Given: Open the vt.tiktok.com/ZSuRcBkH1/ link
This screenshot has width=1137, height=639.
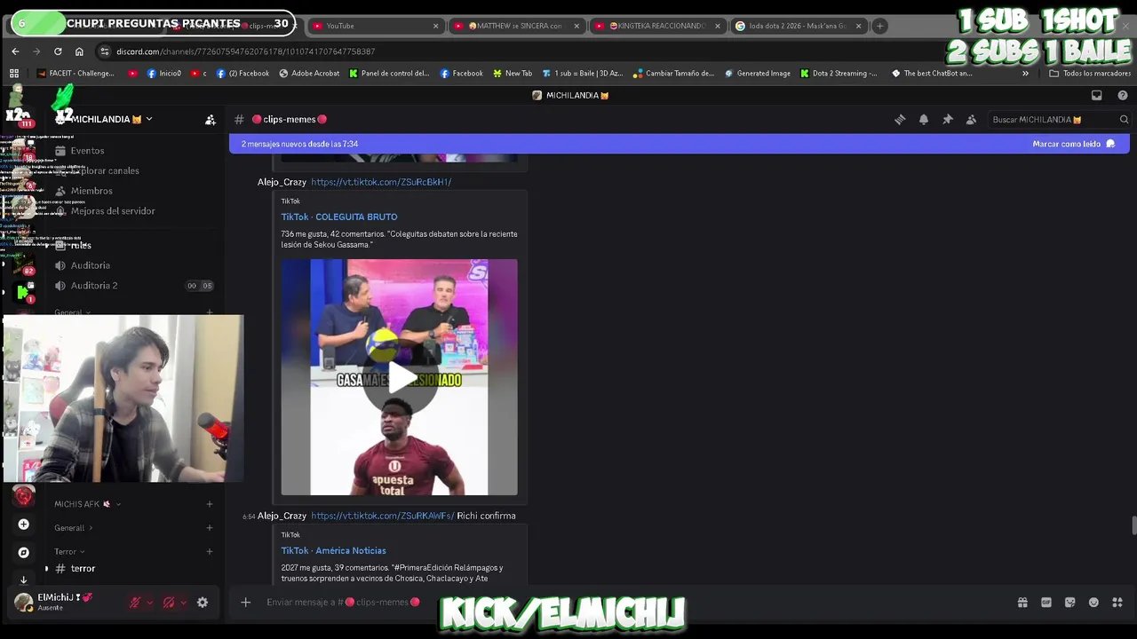Looking at the screenshot, I should [x=381, y=182].
